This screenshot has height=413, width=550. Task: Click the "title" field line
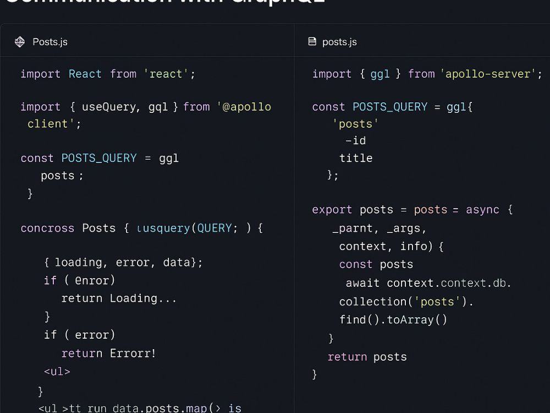point(356,158)
